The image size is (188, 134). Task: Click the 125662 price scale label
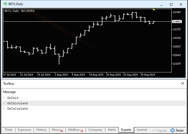[x=177, y=55]
